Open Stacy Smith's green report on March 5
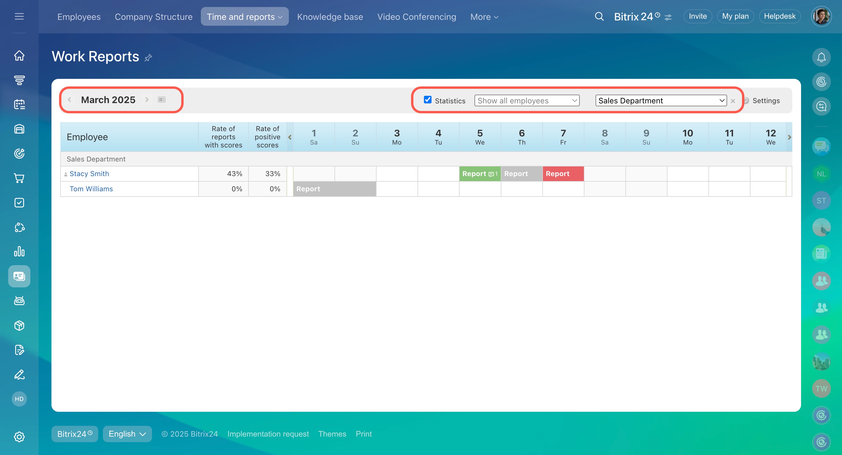This screenshot has width=842, height=455. [x=480, y=174]
